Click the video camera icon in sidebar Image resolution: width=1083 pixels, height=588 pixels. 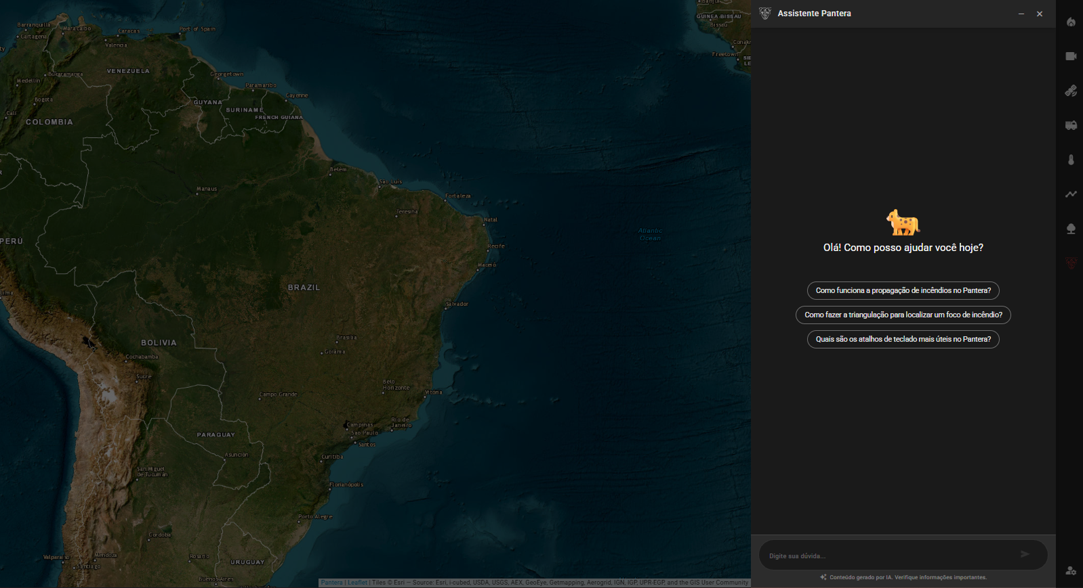pyautogui.click(x=1071, y=56)
